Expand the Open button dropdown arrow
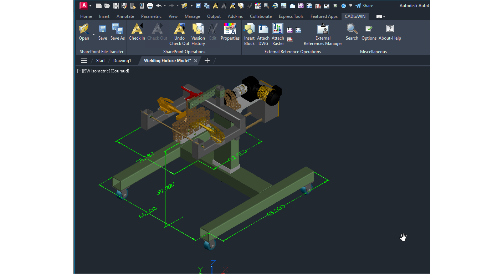The image size is (487, 274). [93, 35]
